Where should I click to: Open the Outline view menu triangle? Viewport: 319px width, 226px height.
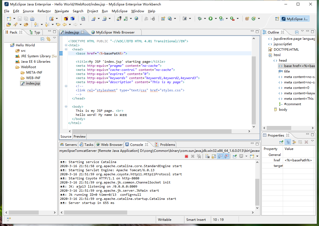pyautogui.click(x=302, y=31)
